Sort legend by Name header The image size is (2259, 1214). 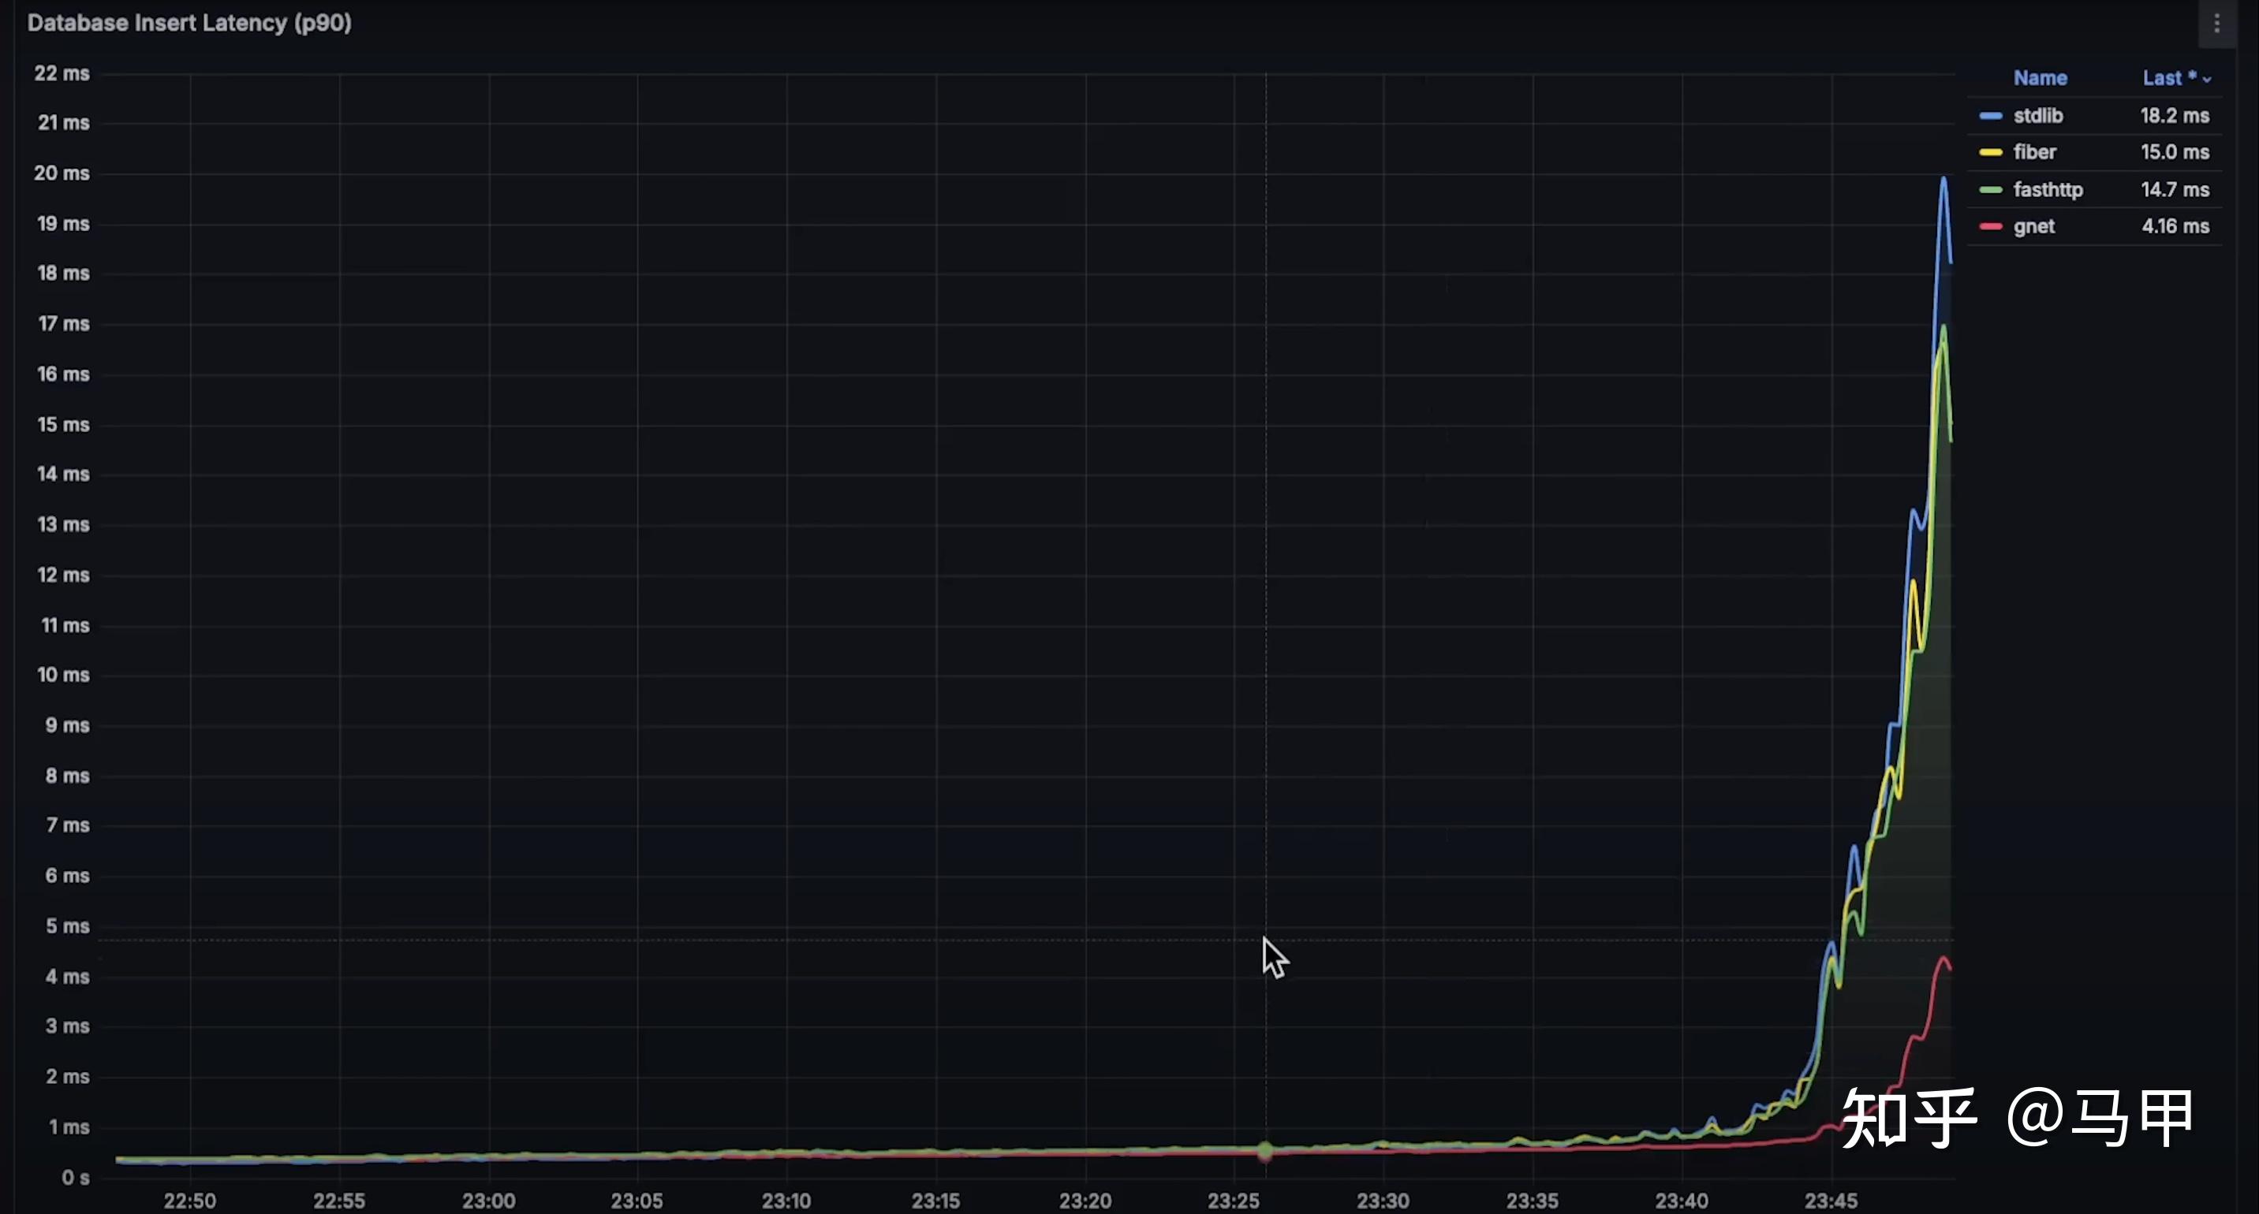[x=2039, y=78]
